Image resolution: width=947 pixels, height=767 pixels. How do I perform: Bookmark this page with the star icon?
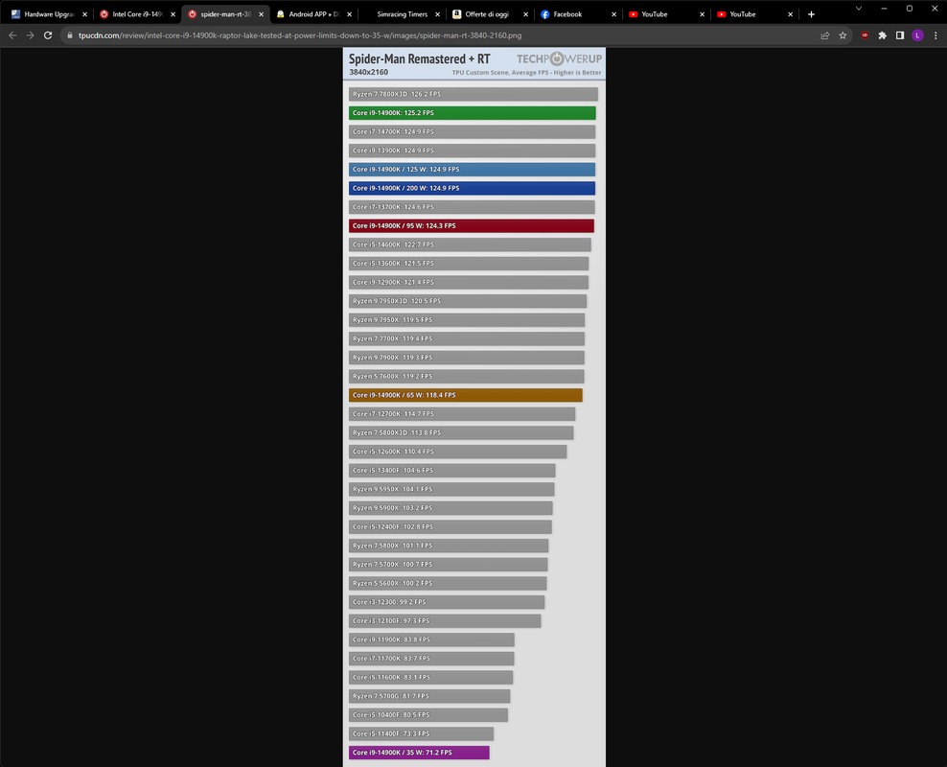coord(843,35)
